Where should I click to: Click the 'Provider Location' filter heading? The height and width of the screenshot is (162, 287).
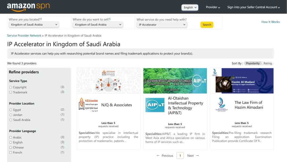[x=22, y=103]
